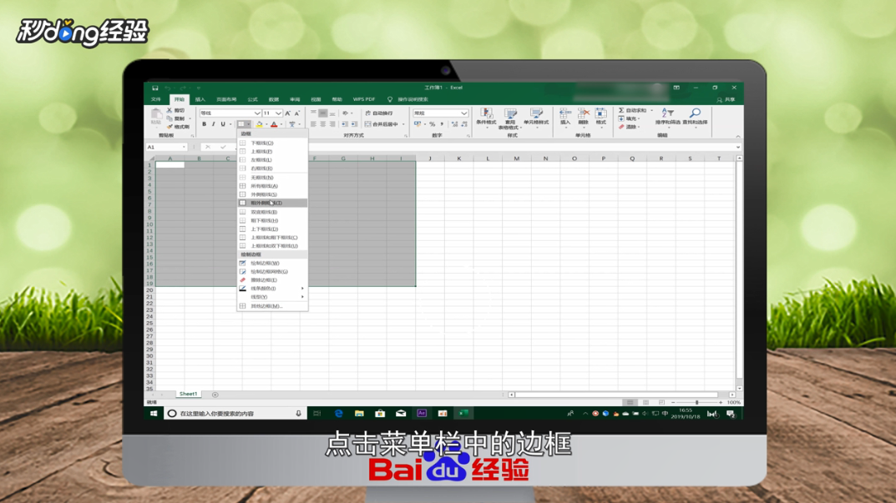Viewport: 896px width, 503px height.
Task: Click the red font color A icon
Action: pos(274,124)
